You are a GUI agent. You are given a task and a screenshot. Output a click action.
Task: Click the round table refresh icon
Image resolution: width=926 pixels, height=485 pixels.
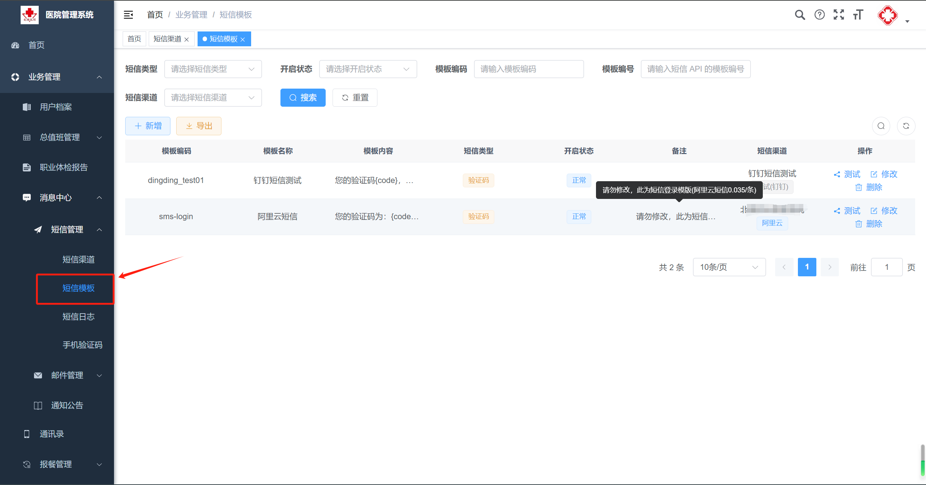pos(906,126)
